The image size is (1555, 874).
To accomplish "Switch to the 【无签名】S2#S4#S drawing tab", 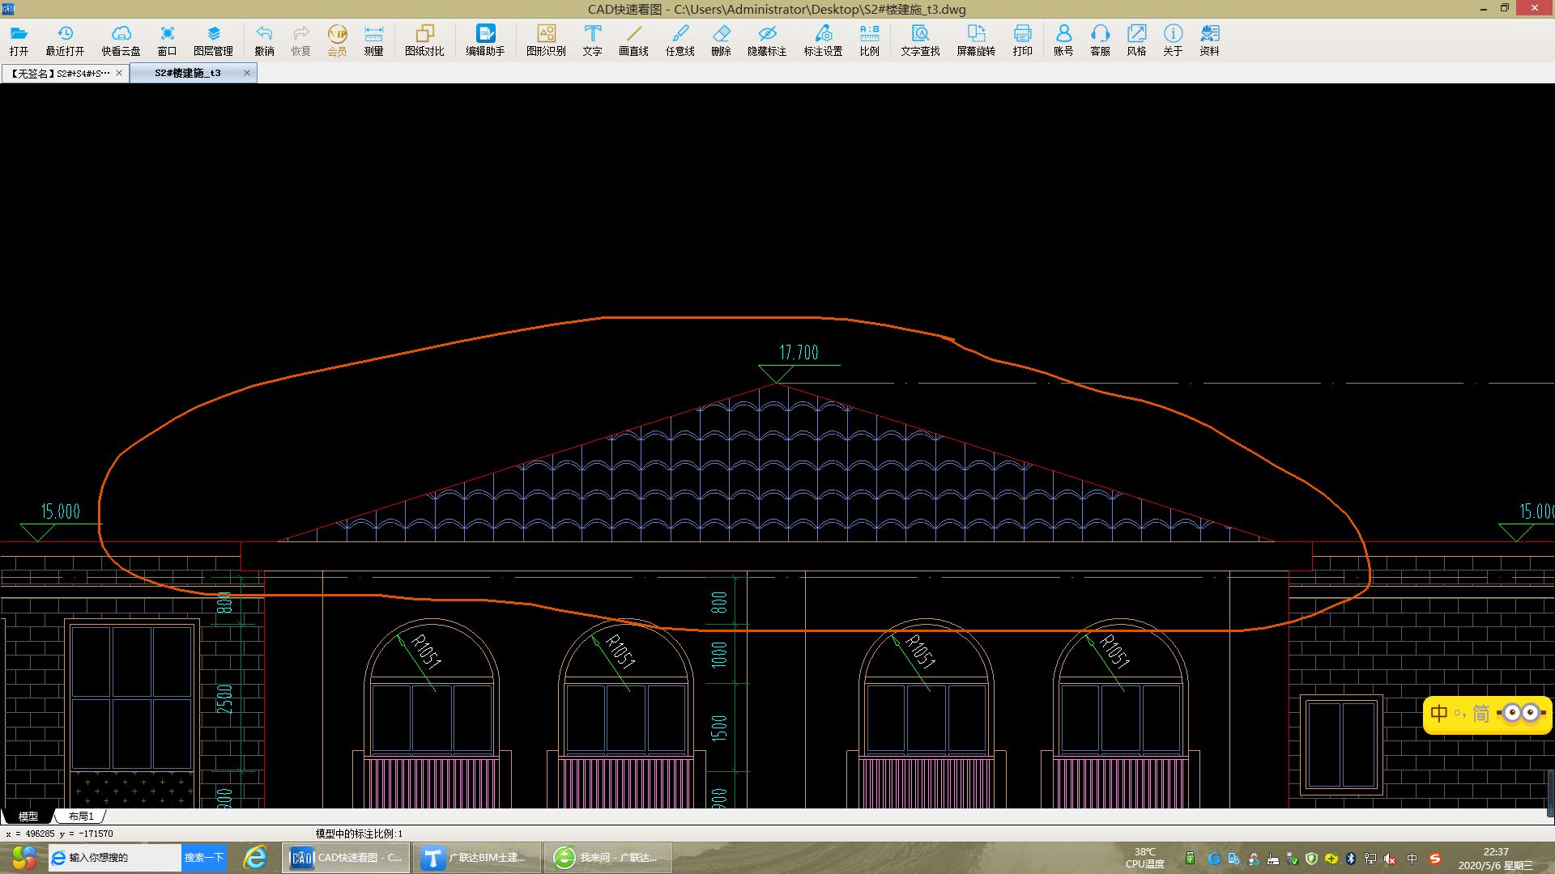I will click(x=58, y=74).
